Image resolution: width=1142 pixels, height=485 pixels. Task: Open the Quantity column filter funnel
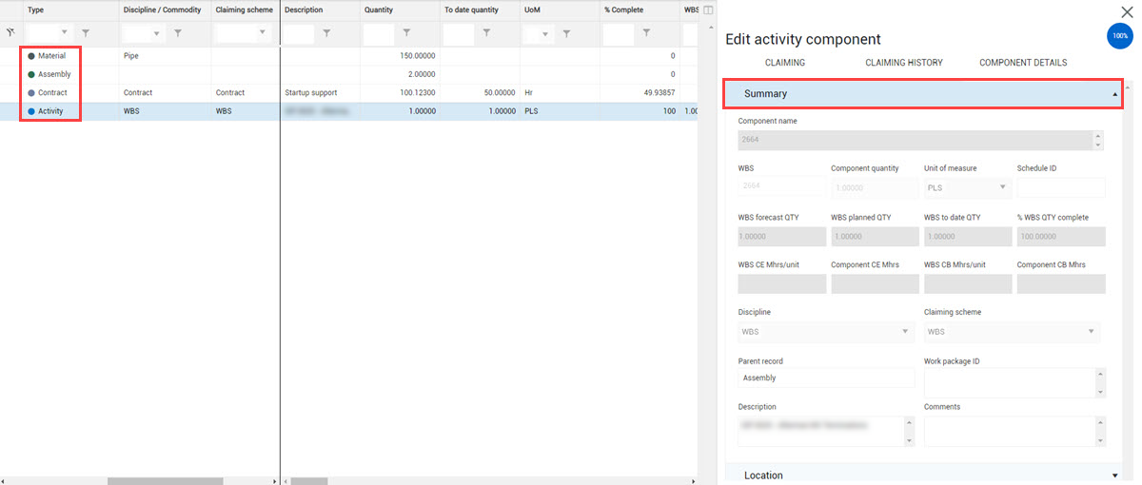coord(406,33)
